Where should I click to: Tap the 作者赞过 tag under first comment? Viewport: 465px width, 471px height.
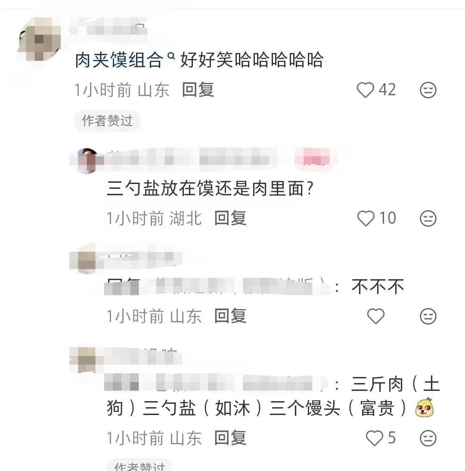tap(107, 121)
